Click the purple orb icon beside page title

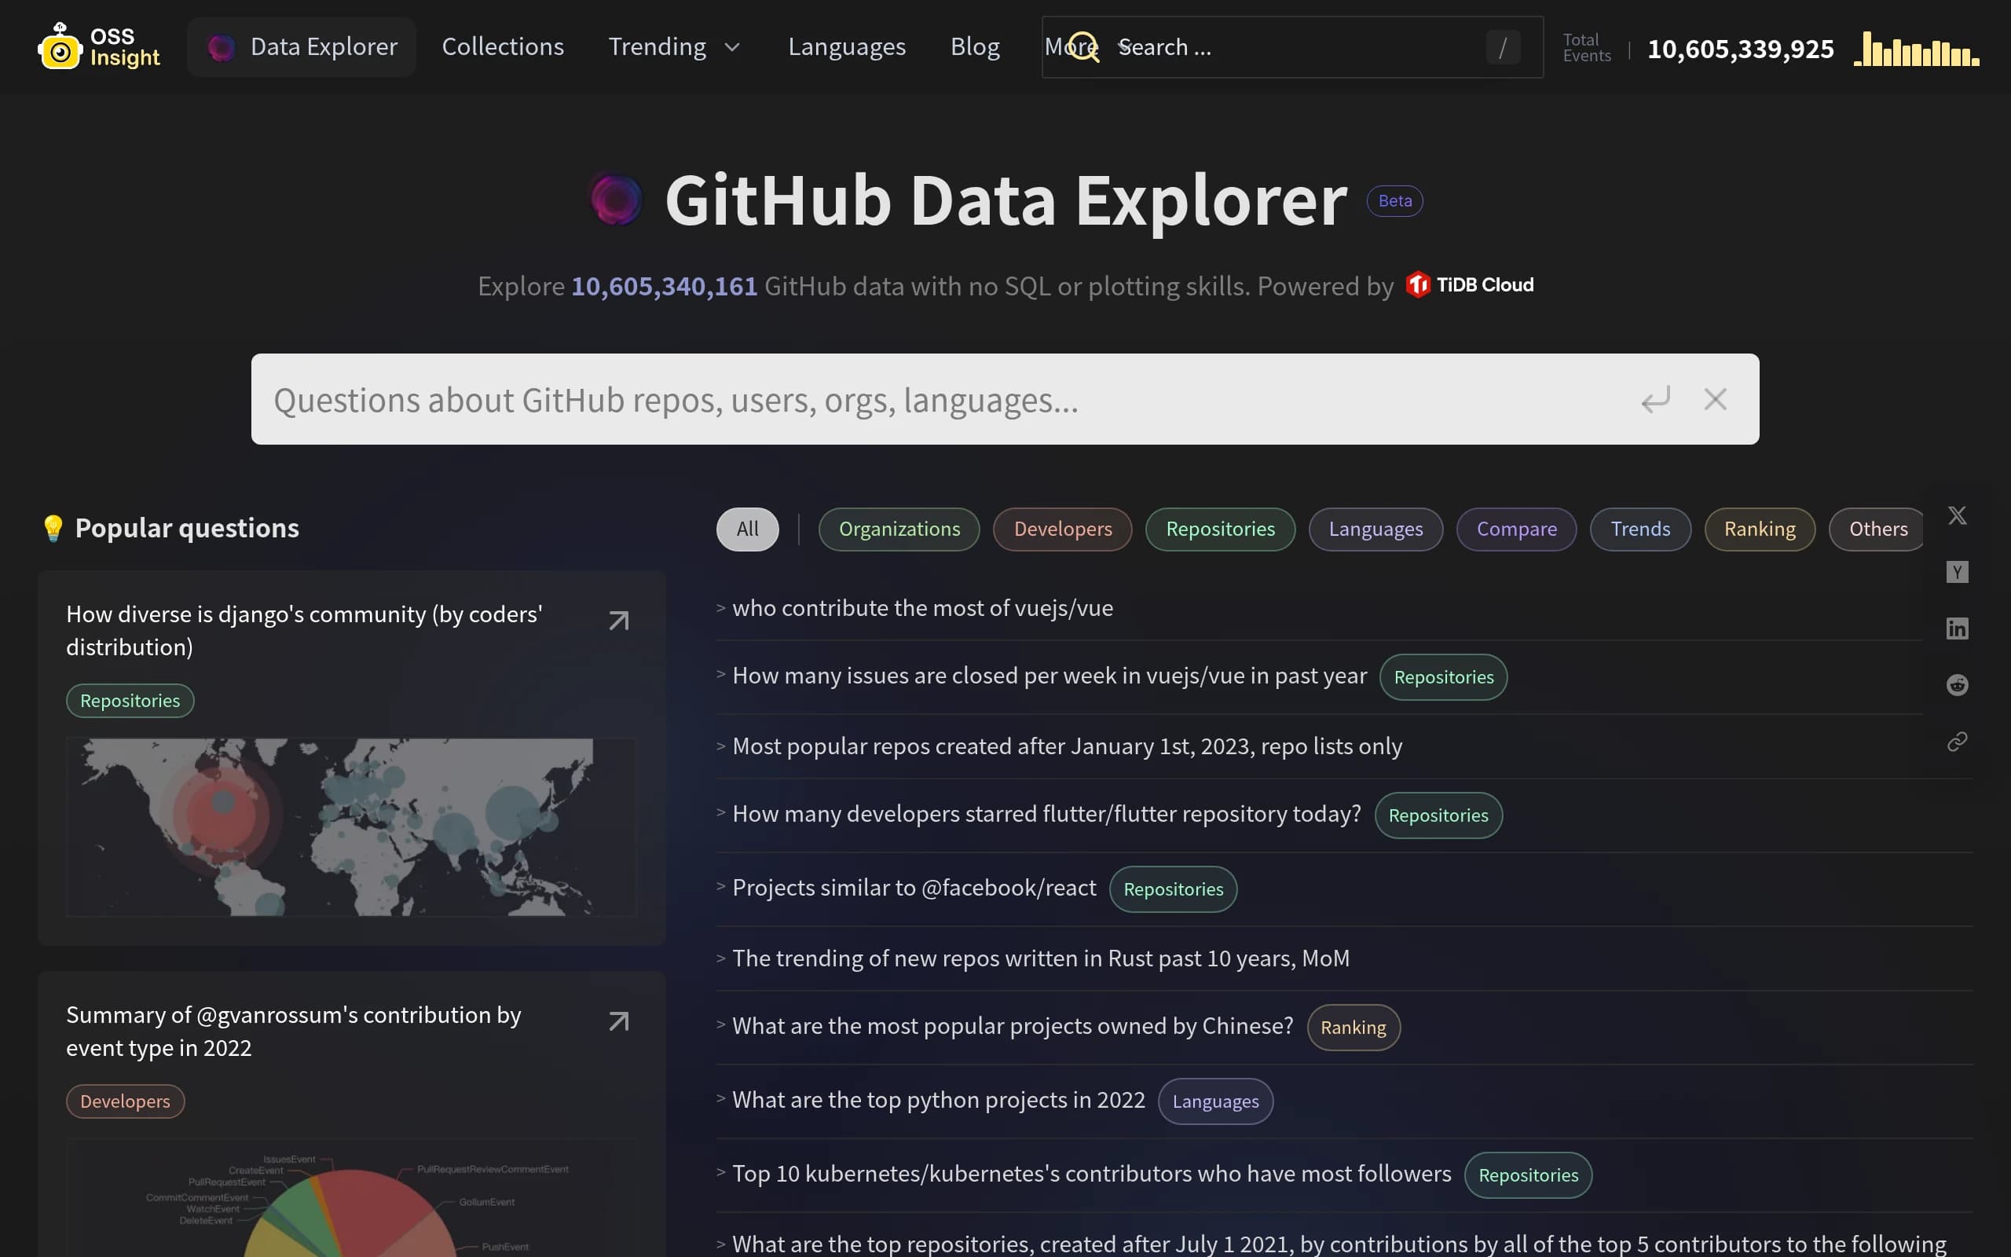tap(616, 200)
